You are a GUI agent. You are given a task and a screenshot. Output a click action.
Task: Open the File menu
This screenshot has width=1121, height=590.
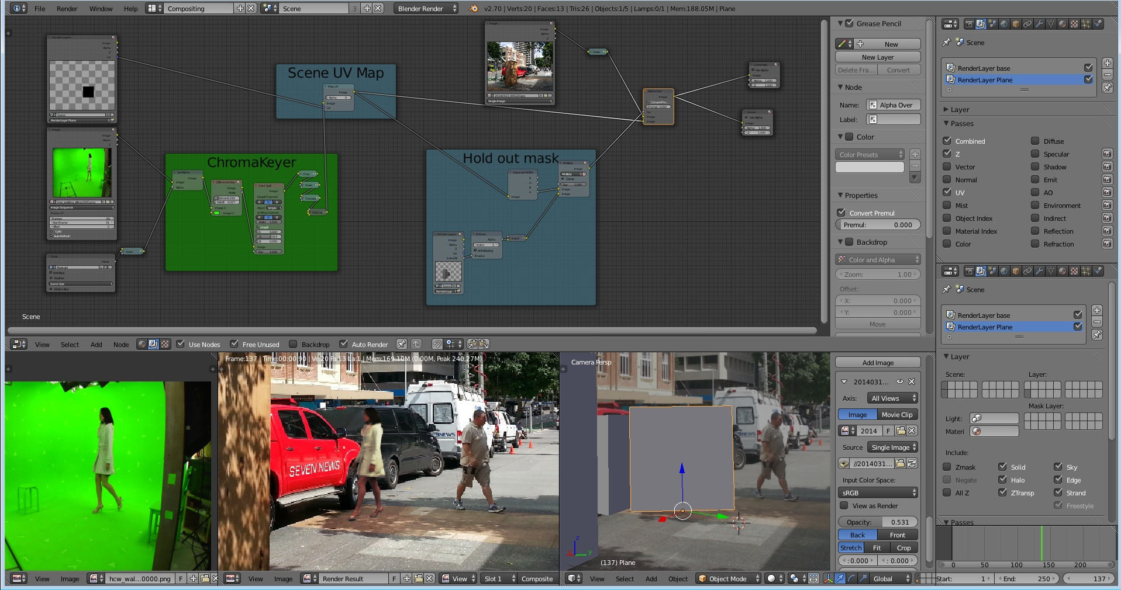tap(40, 8)
